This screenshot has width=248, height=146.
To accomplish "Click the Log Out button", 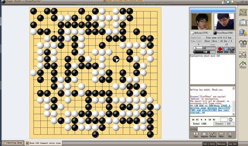I will (x=232, y=144).
